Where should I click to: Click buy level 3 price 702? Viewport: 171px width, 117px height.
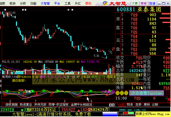point(134,45)
